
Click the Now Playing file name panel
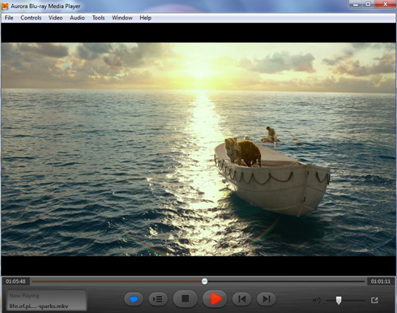[x=46, y=300]
